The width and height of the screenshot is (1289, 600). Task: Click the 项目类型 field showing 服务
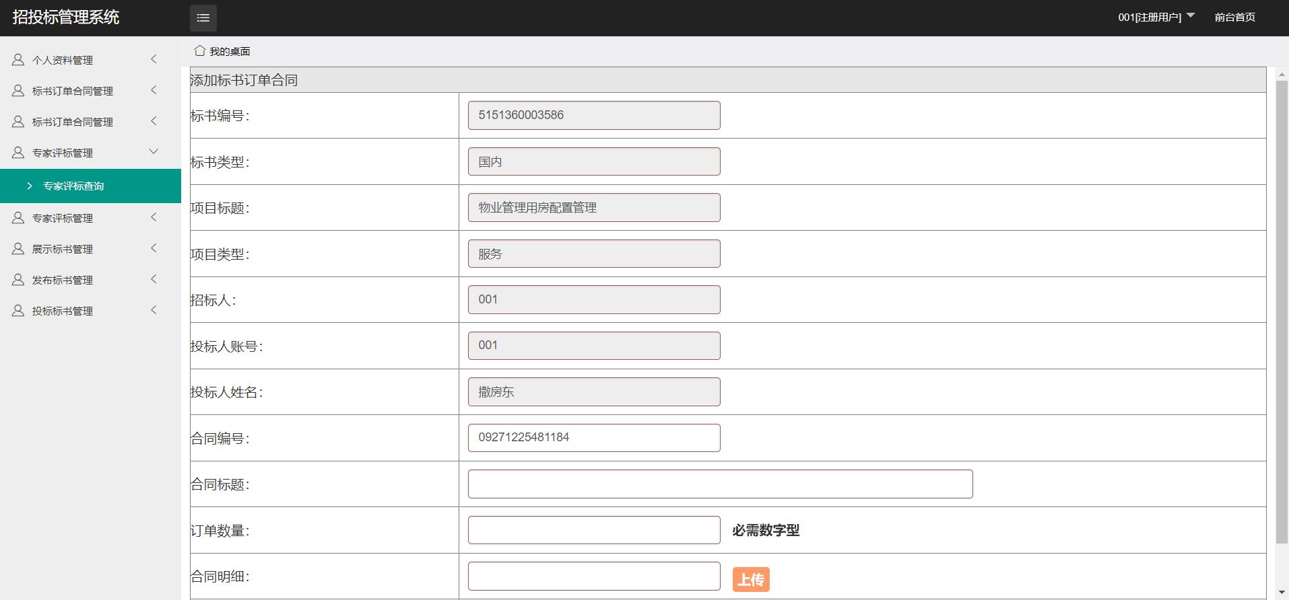(x=594, y=254)
